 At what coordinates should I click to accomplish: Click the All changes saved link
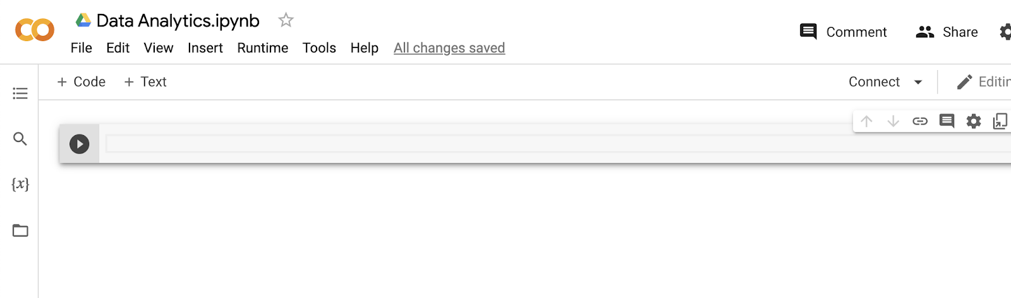click(449, 48)
